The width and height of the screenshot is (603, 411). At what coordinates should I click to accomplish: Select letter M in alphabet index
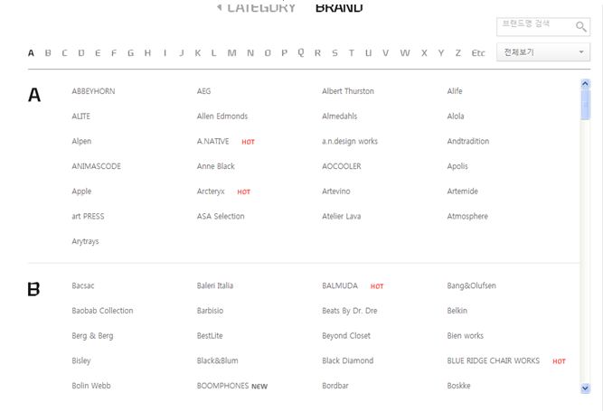point(231,53)
